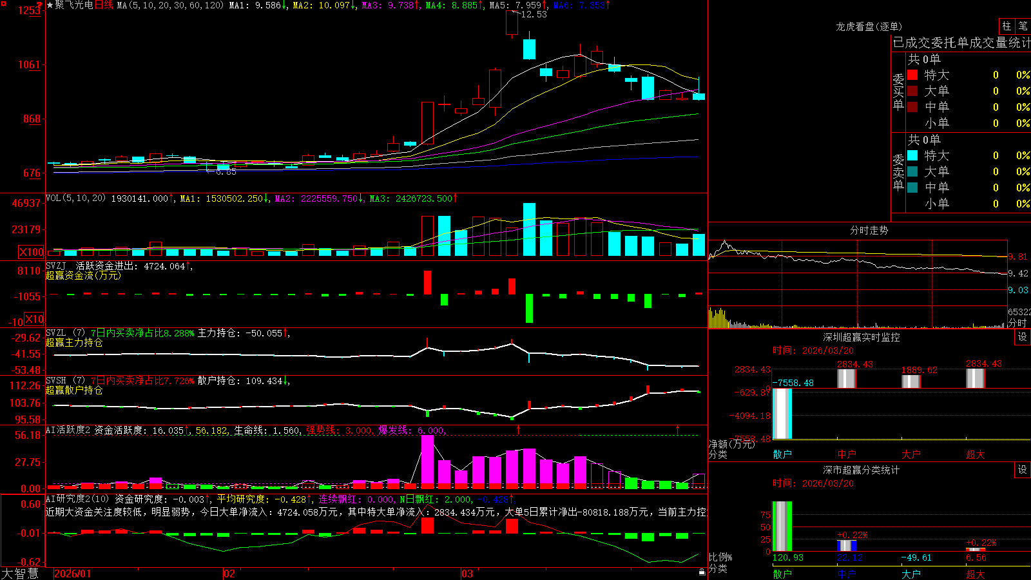Click the 分时走势 intraday chart title
Screen dimensions: 1031x580
pos(869,230)
